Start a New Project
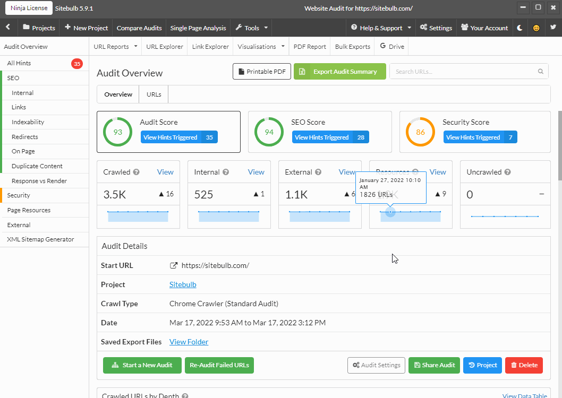 pos(87,28)
